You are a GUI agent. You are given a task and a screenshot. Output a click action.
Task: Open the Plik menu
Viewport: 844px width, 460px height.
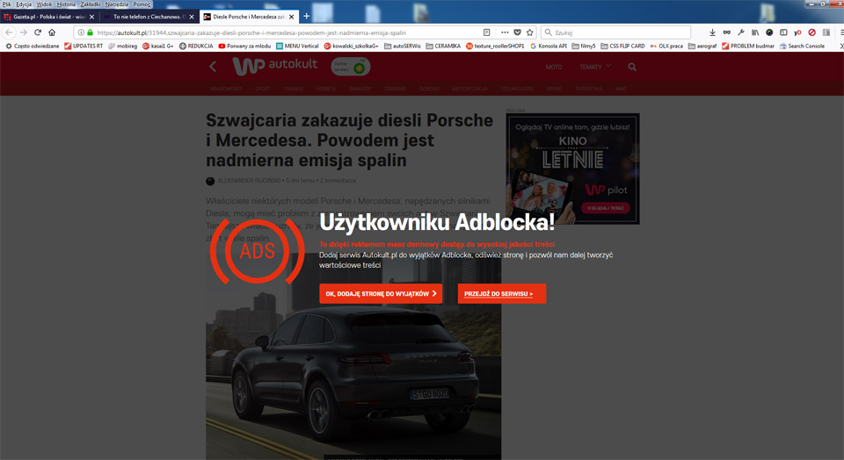tap(7, 4)
